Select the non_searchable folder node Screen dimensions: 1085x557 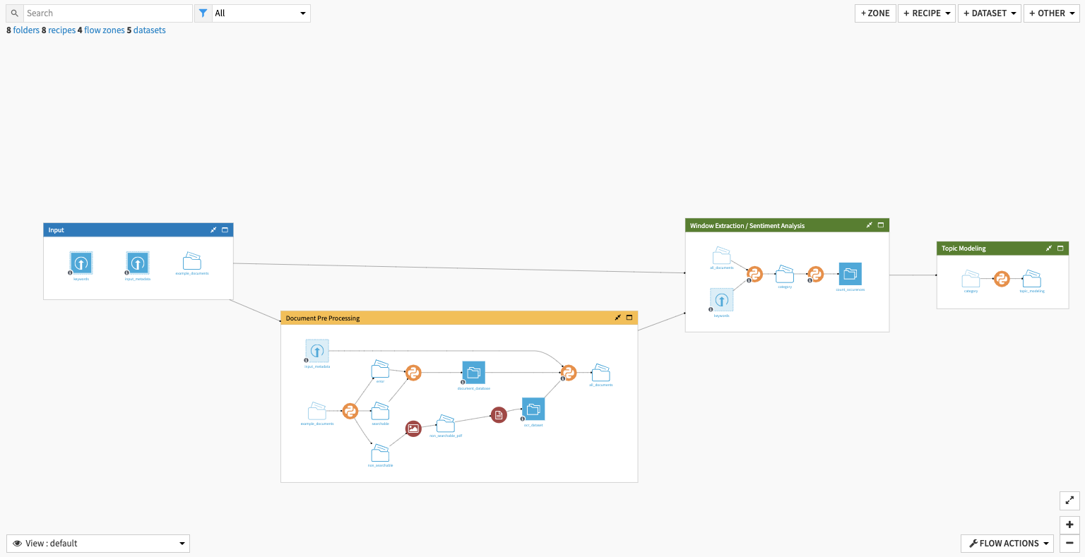380,453
